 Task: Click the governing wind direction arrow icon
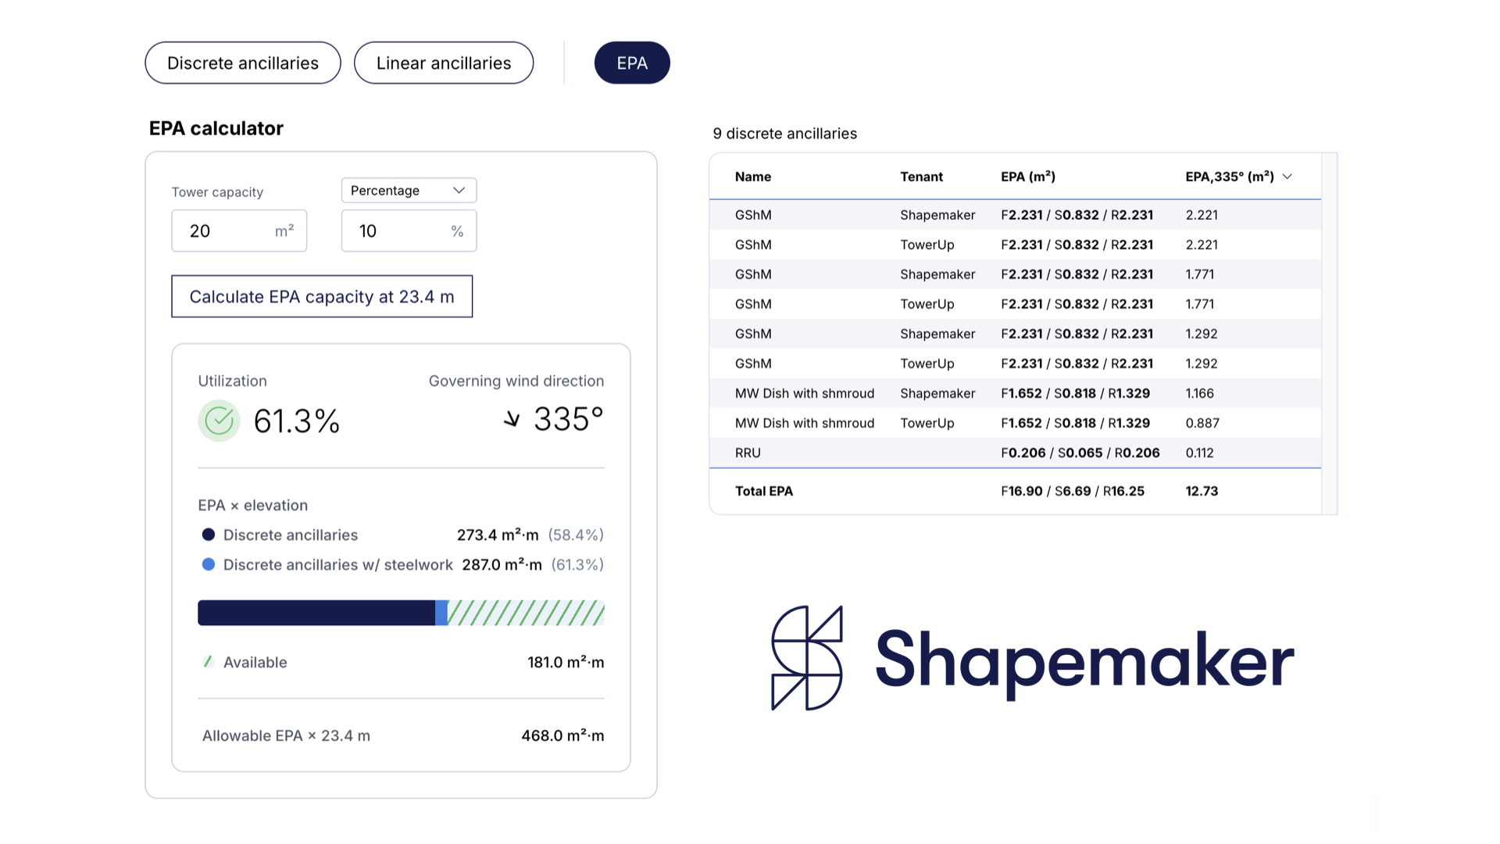[x=512, y=420]
